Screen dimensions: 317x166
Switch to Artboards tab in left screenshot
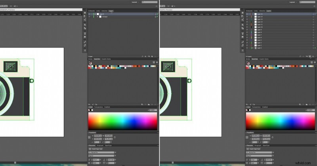pos(92,11)
